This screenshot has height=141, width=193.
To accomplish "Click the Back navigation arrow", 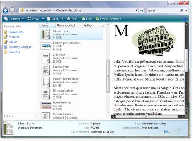I will [x=6, y=11].
